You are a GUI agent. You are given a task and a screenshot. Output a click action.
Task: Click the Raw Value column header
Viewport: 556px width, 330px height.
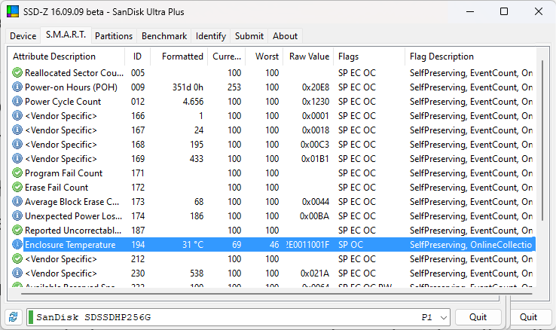coord(309,57)
